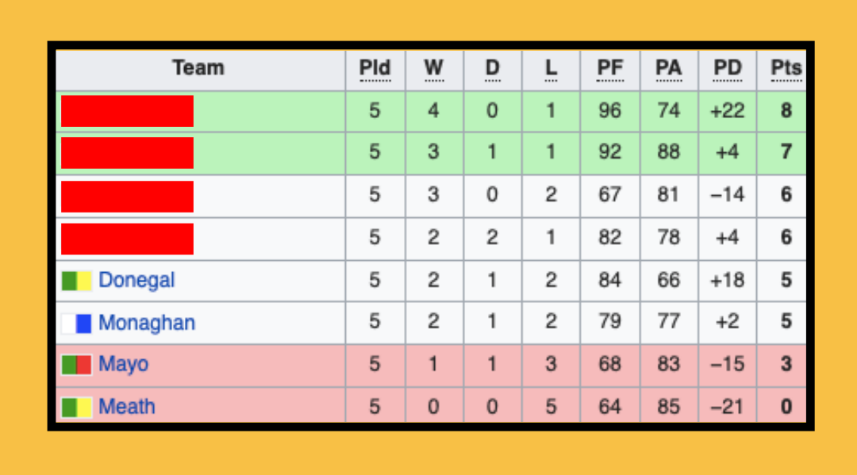
Task: Click the Donegal county flag icon
Action: pyautogui.click(x=77, y=281)
